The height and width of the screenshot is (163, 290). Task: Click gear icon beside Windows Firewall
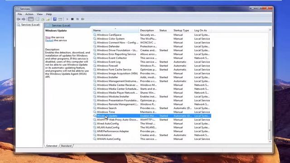point(95,66)
